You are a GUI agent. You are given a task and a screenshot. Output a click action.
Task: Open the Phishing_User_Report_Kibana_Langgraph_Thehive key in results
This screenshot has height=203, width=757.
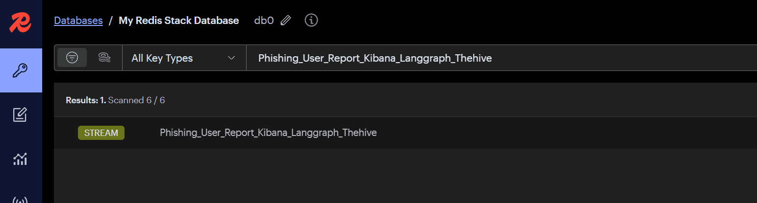(268, 133)
